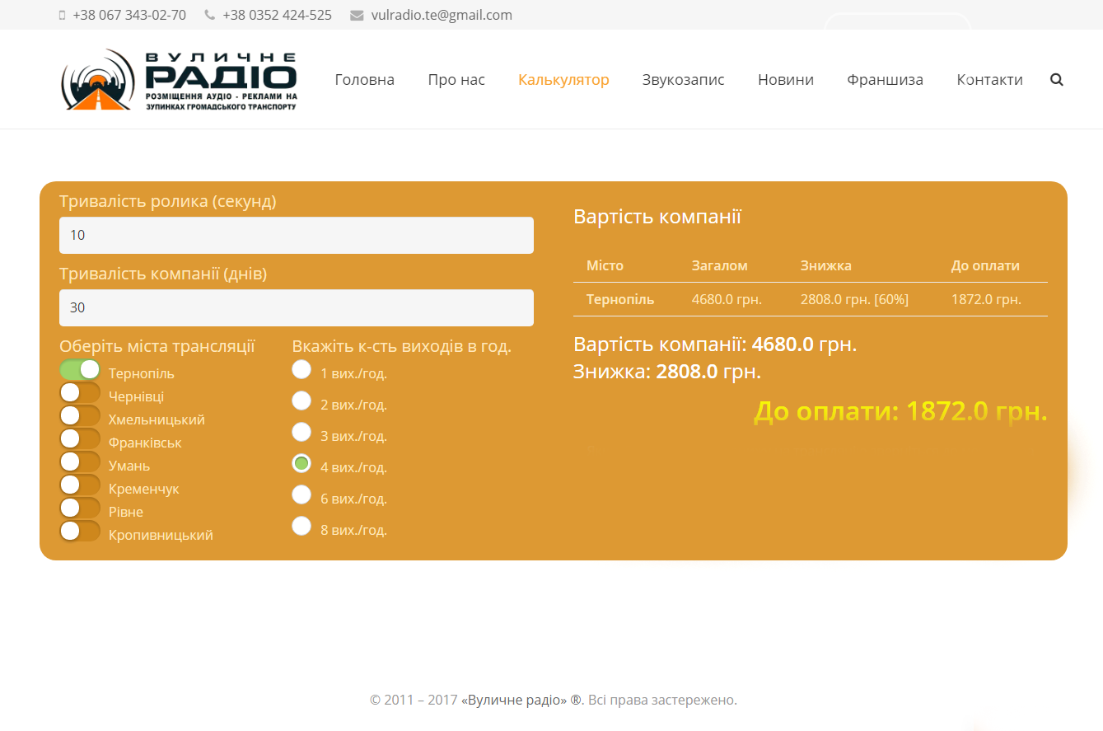Click the Тривалість ролика seconds input field
Screen dimensions: 1103x731
coord(297,235)
